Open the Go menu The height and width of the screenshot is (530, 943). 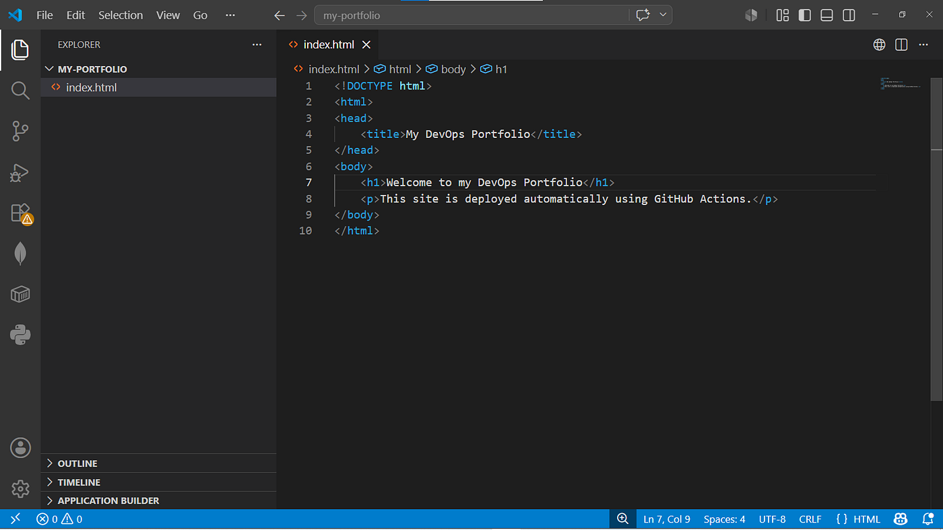pos(200,15)
